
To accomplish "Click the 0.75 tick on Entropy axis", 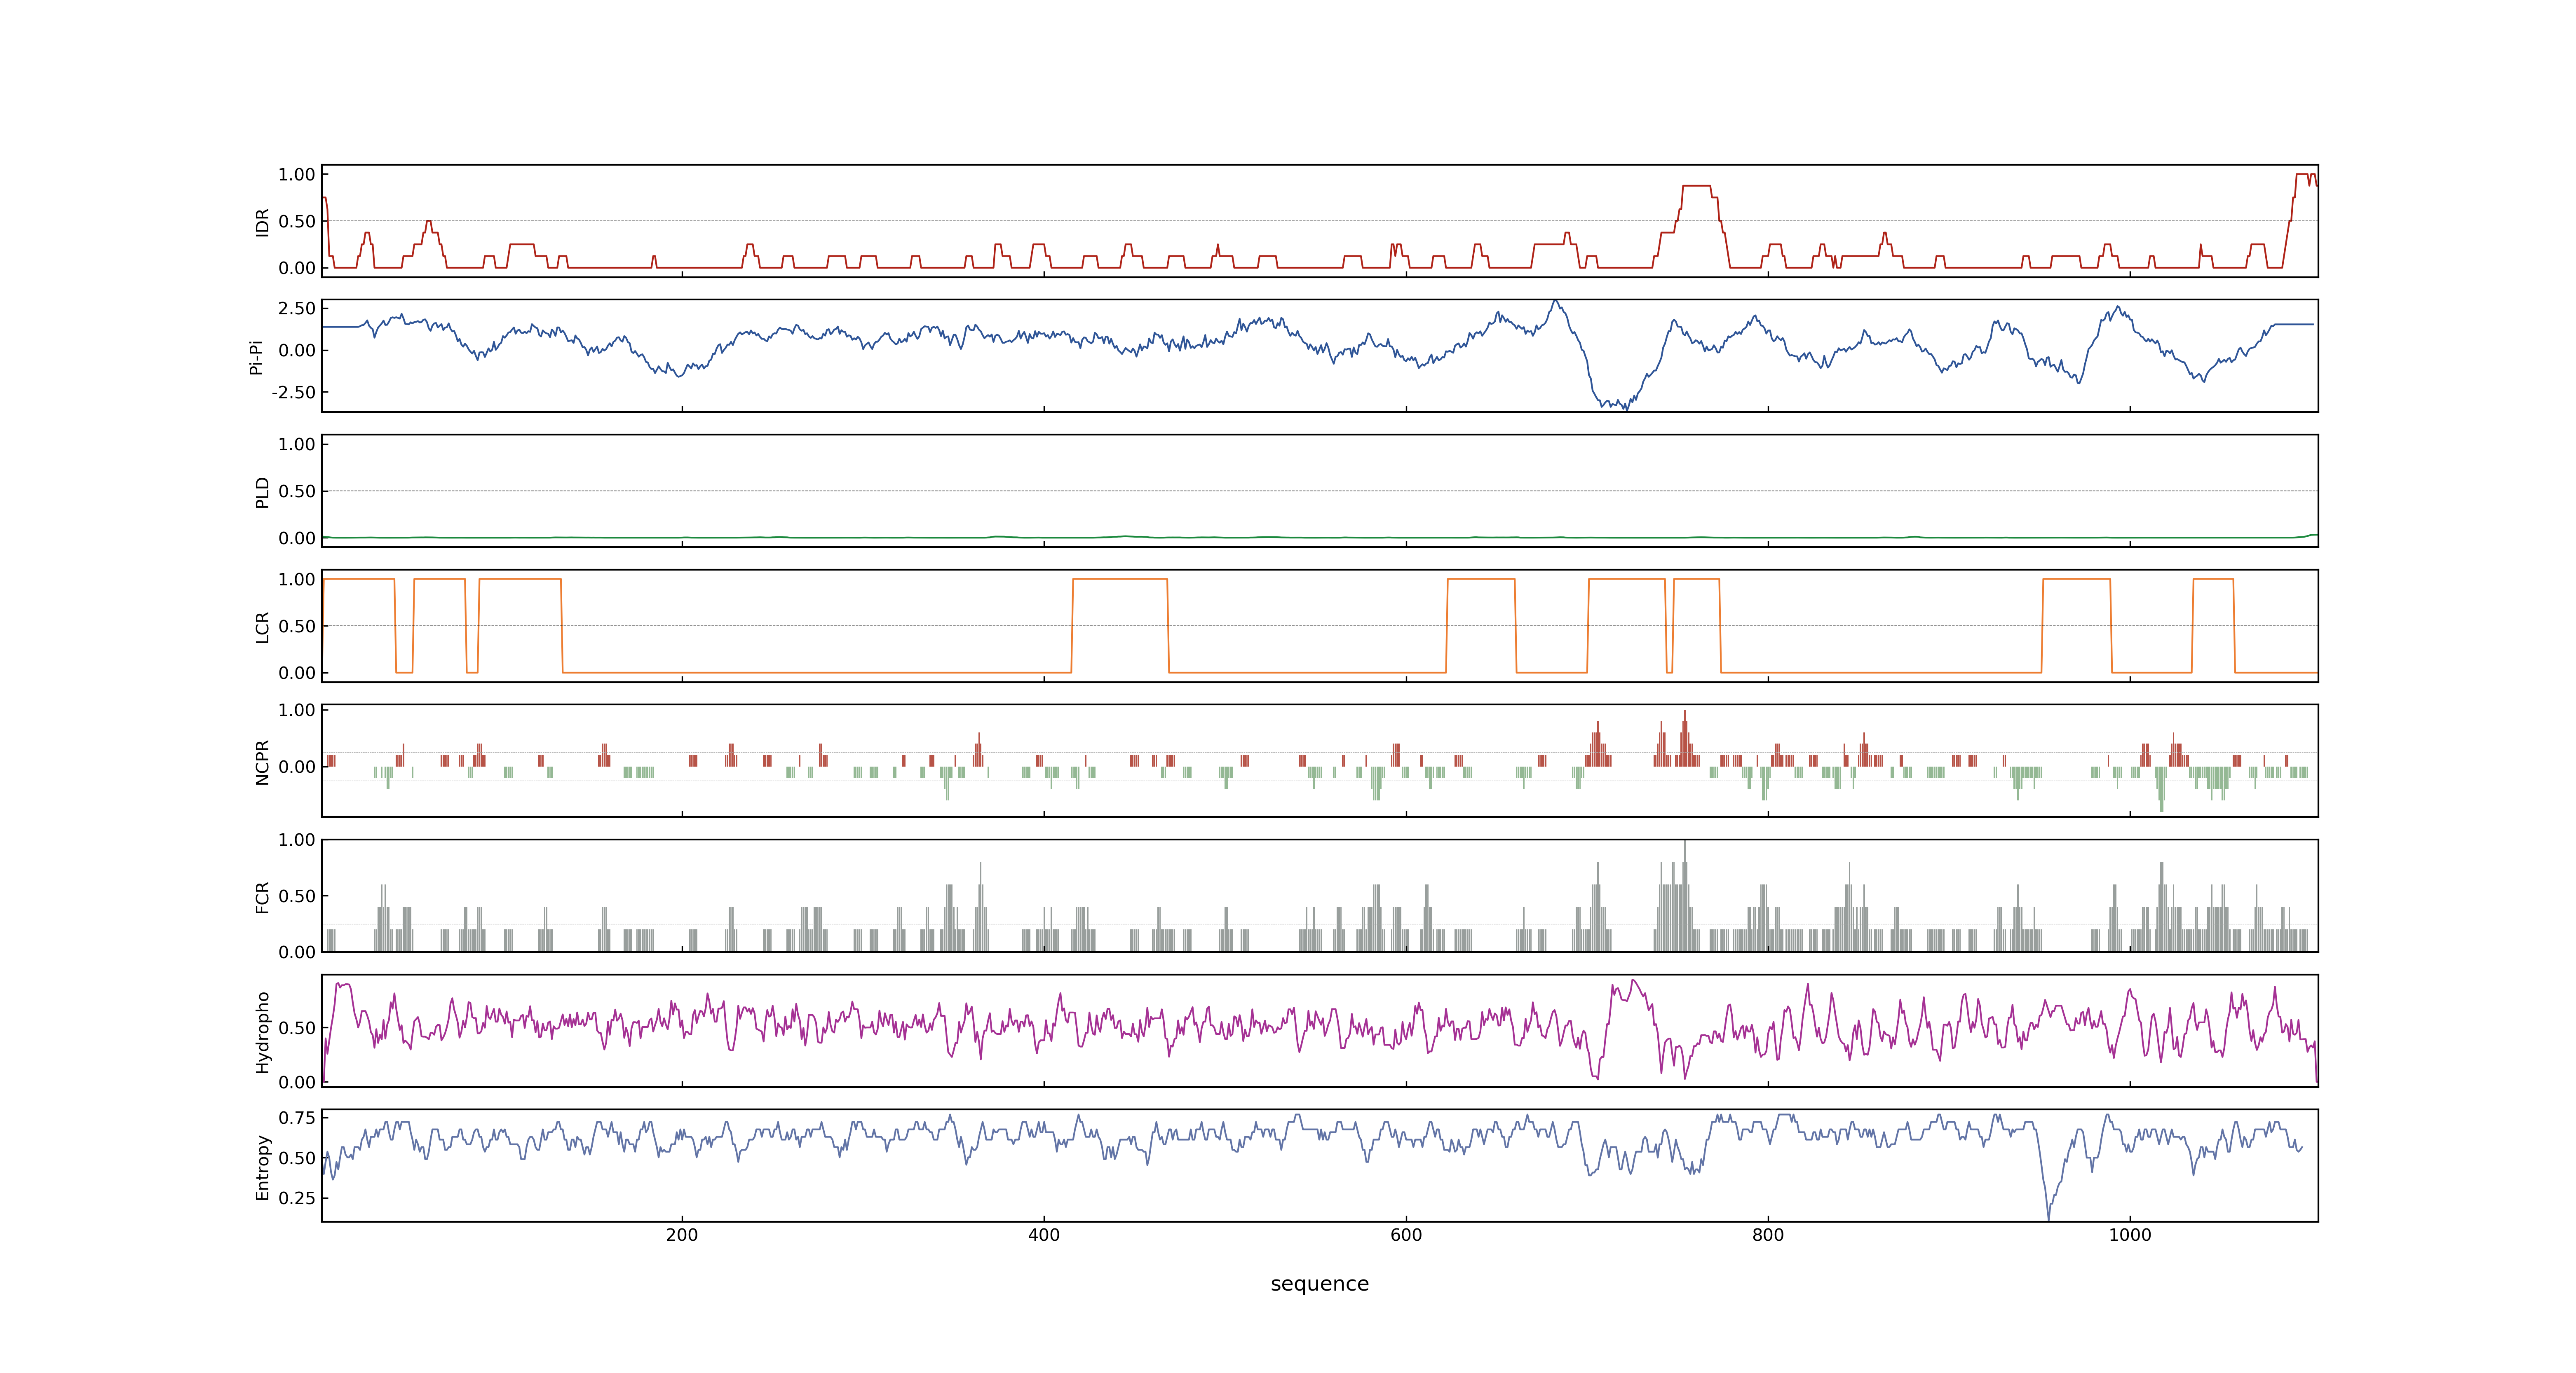I will [x=297, y=1117].
